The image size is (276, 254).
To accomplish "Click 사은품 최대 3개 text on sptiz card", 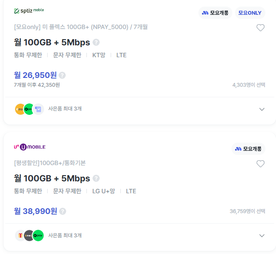I will pyautogui.click(x=65, y=109).
